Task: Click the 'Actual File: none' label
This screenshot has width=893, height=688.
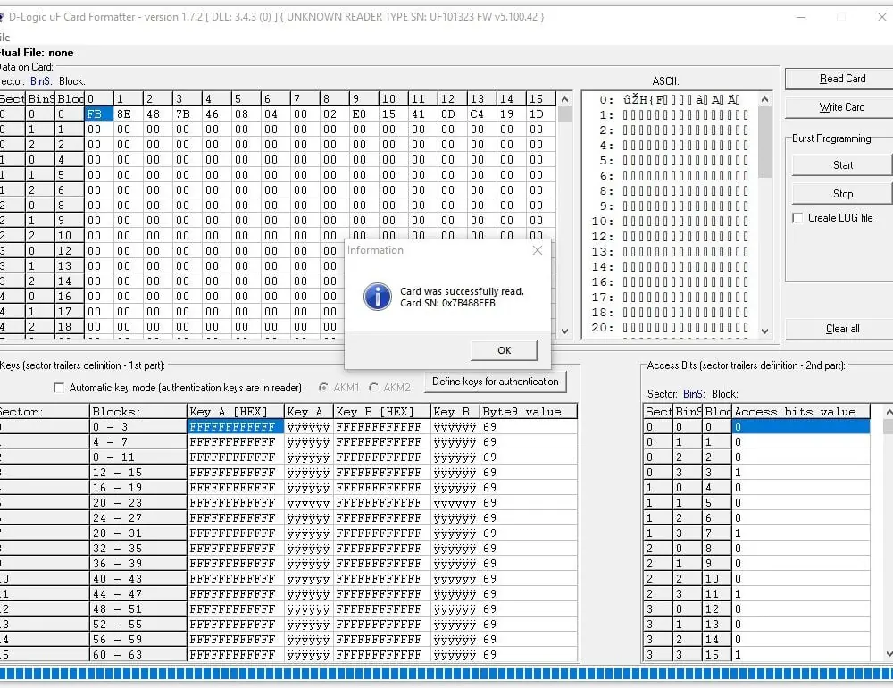Action: click(37, 53)
